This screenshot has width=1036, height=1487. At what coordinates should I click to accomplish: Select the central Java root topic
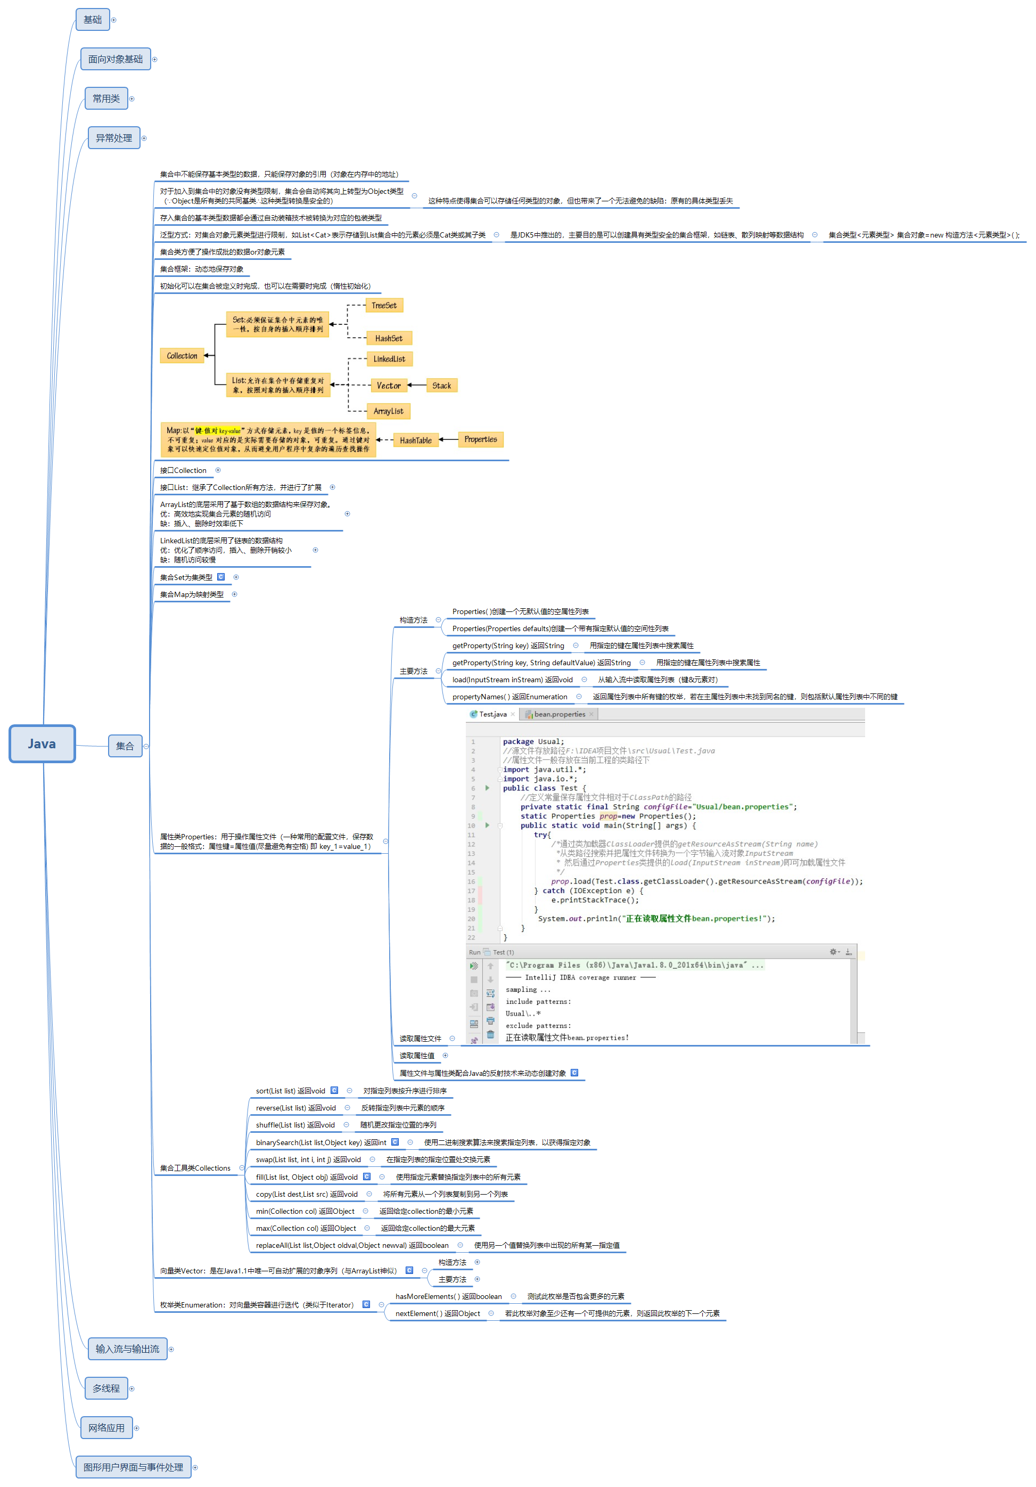[x=42, y=743]
